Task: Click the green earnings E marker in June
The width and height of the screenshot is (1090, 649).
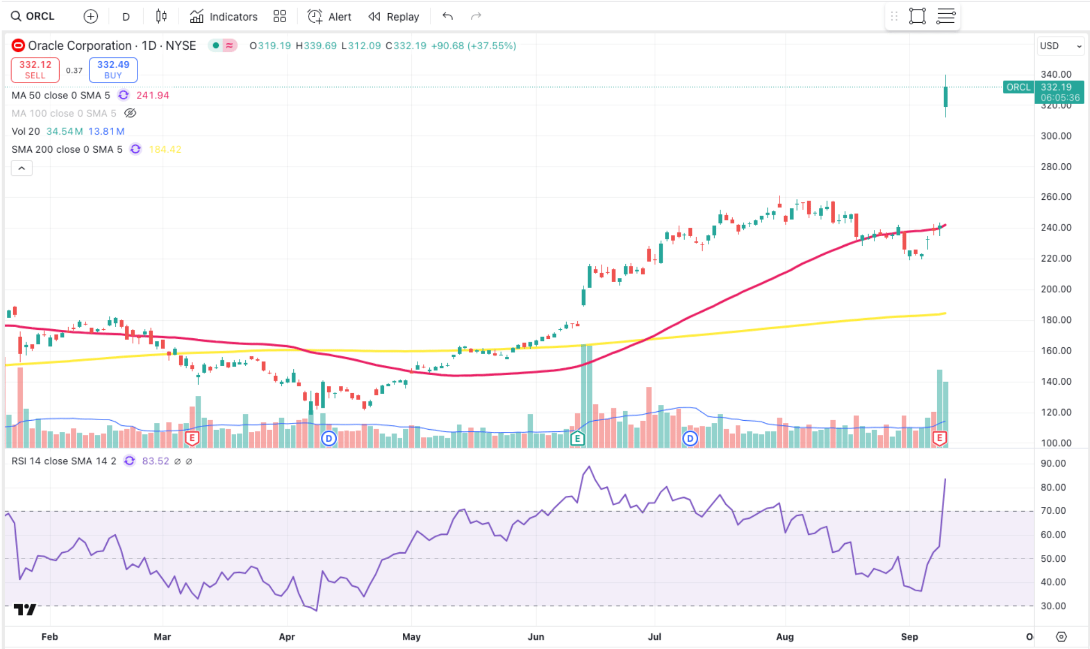Action: coord(577,438)
